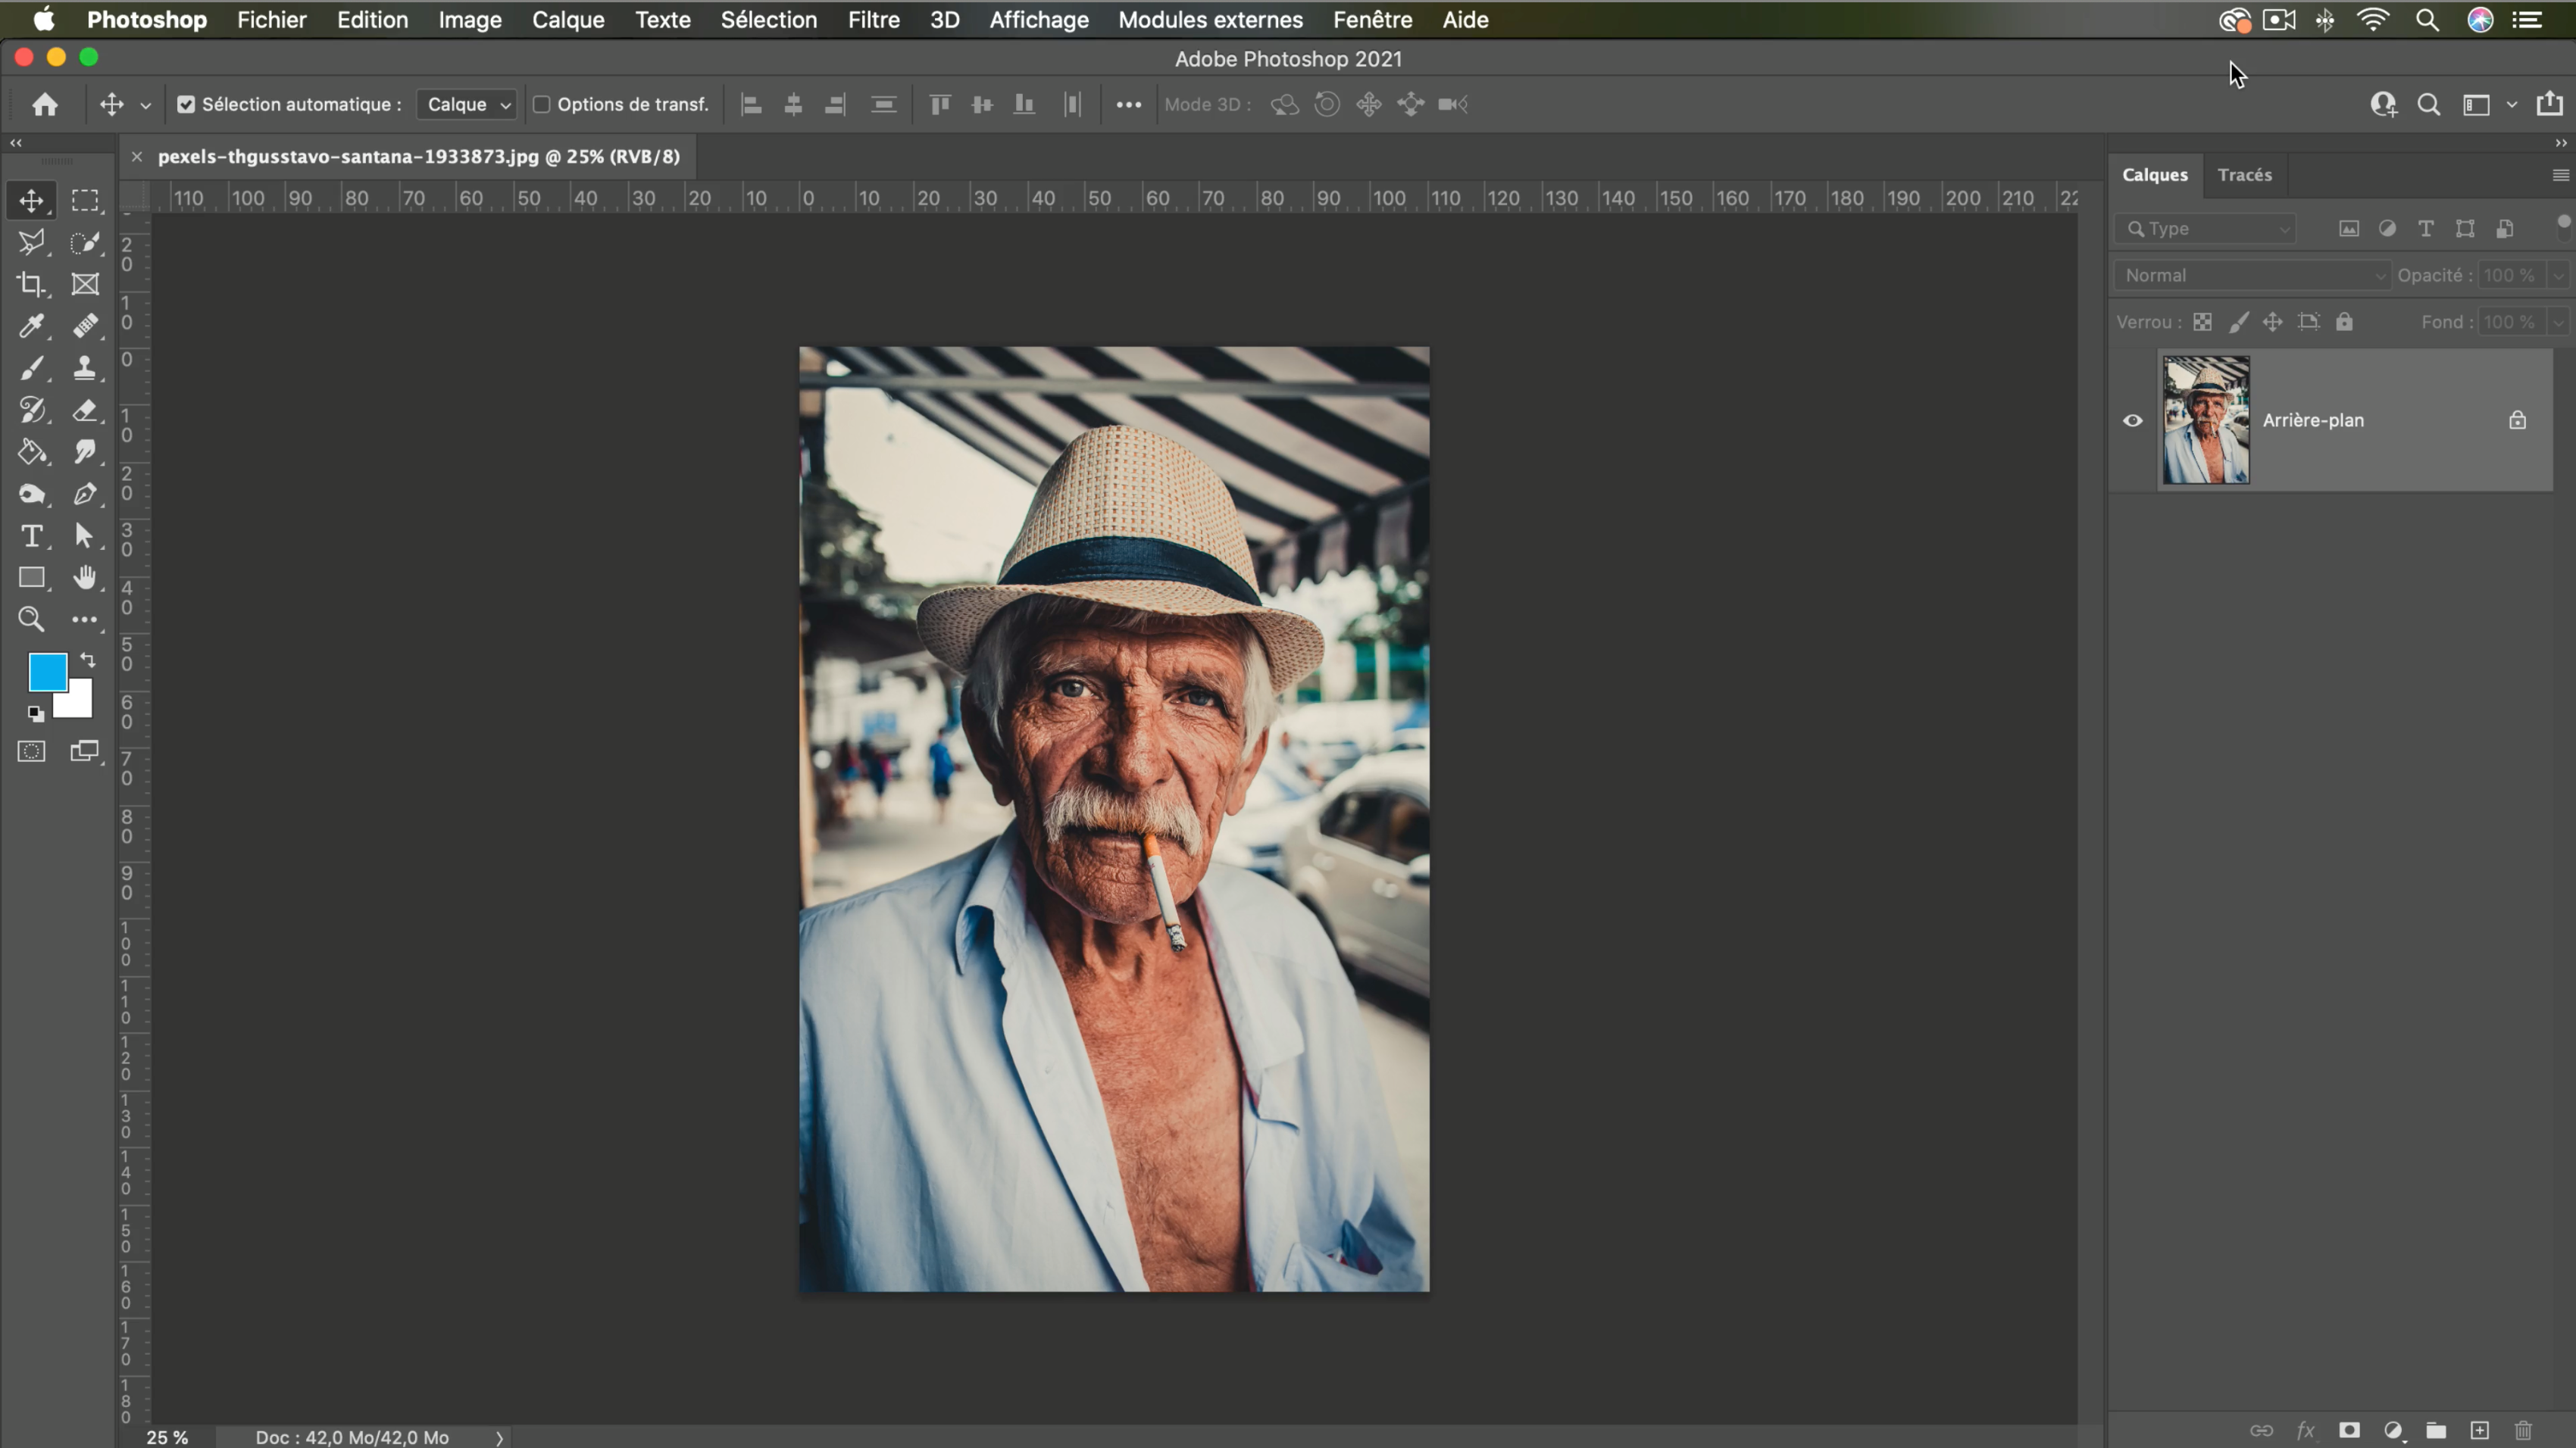
Task: Click the Arrière-plan layer thumbnail
Action: (2205, 421)
